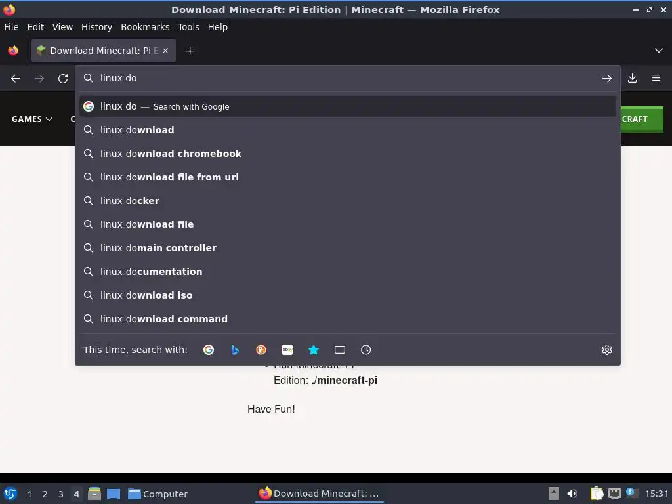Focus the Download Minecraft Firefox taskbar entry
672x504 pixels.
pyautogui.click(x=320, y=493)
